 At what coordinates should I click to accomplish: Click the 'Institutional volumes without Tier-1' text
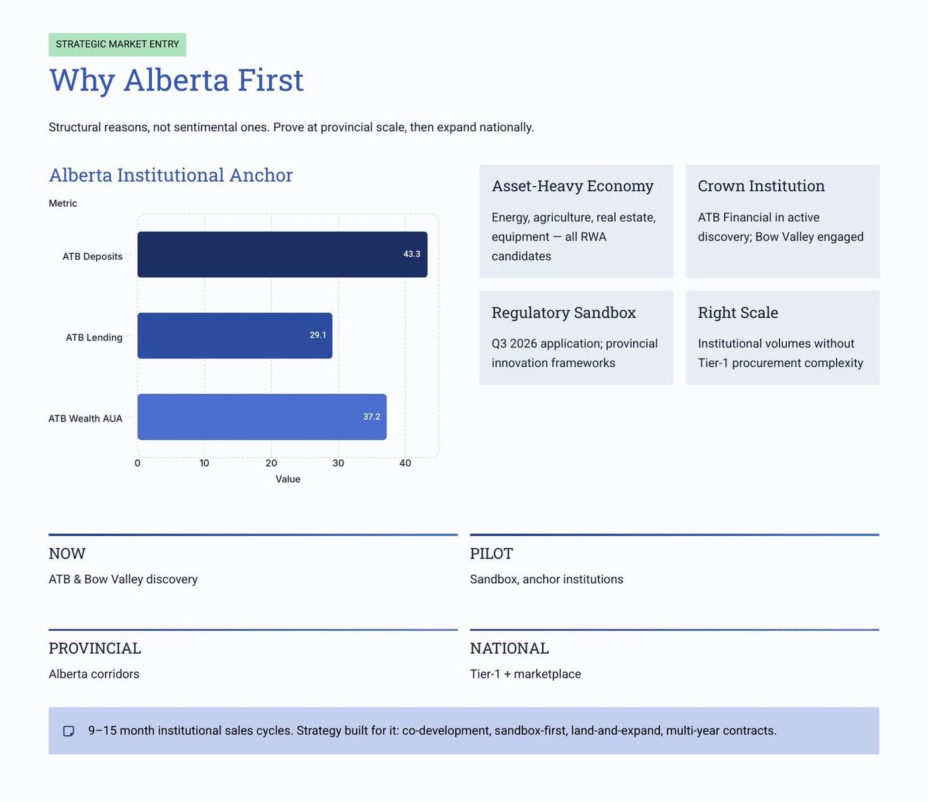(x=781, y=353)
